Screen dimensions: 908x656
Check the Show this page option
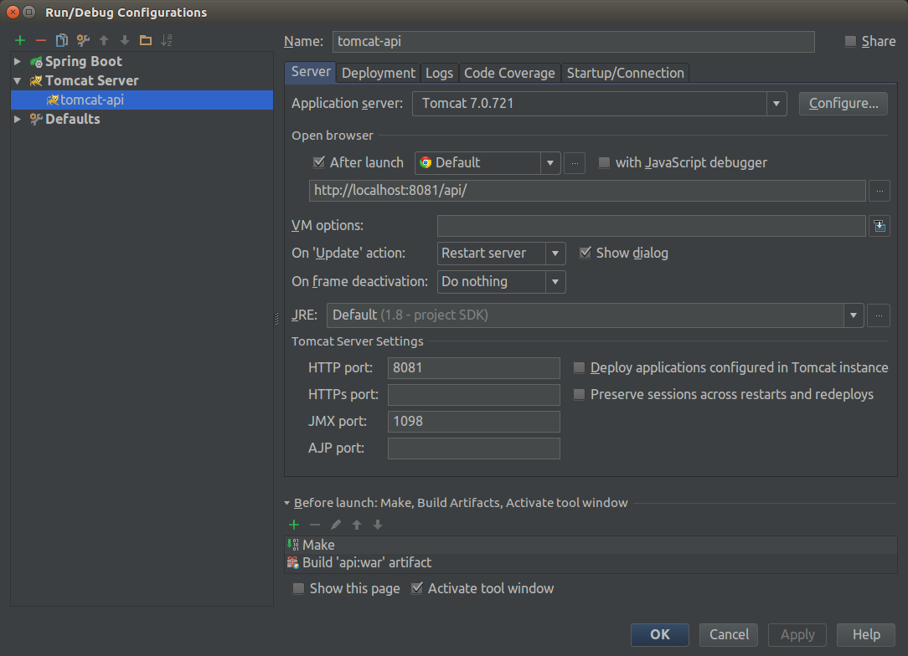tap(298, 588)
